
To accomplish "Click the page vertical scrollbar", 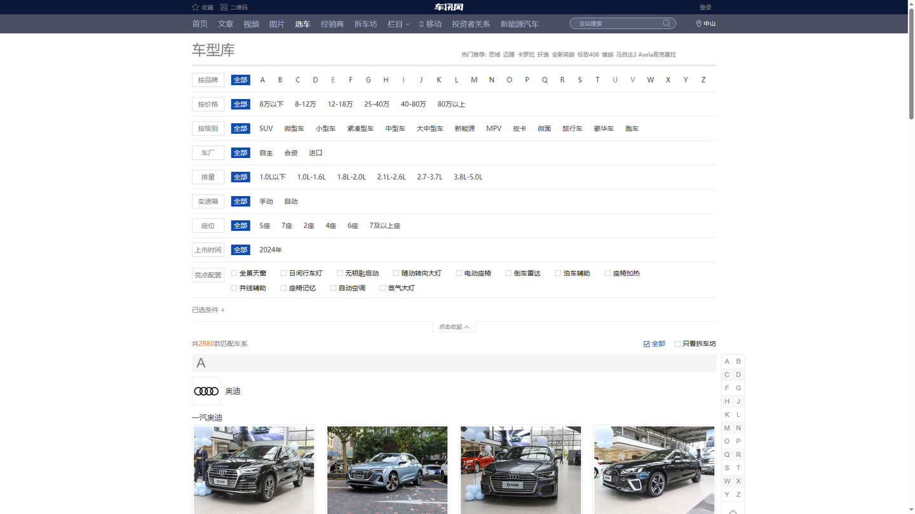I will [x=911, y=63].
